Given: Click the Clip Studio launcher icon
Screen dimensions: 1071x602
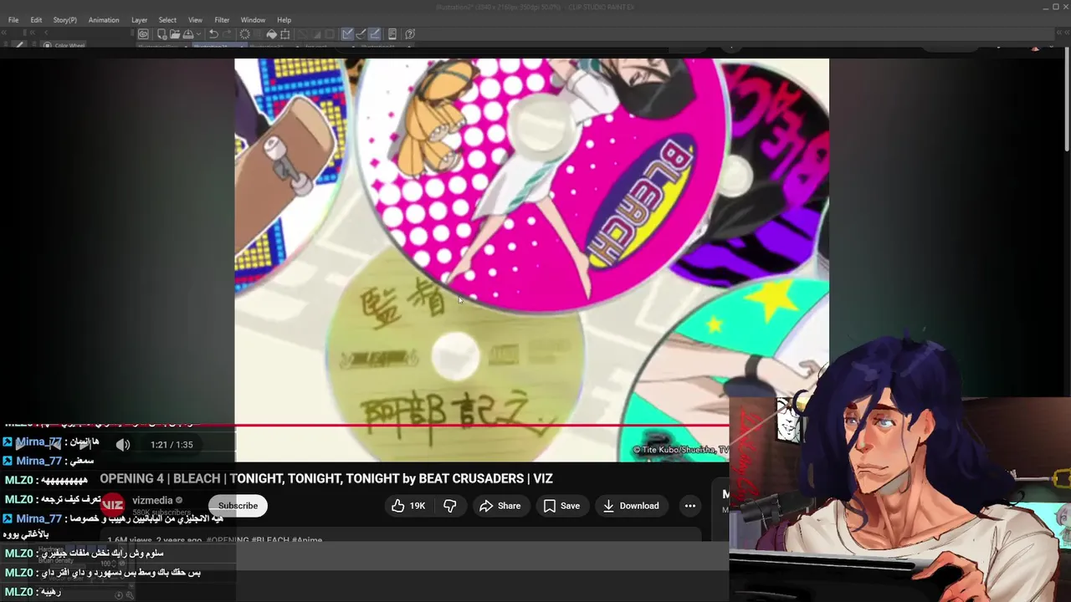Looking at the screenshot, I should (143, 34).
